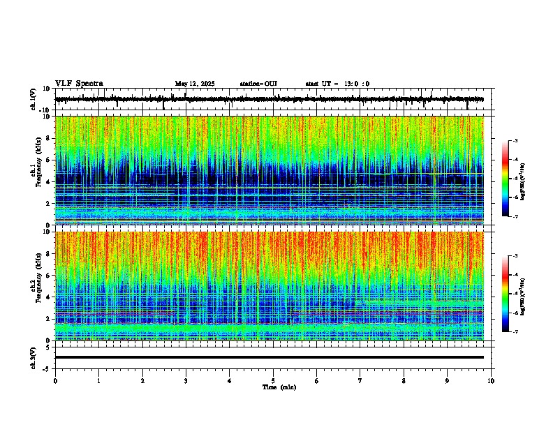Click the "-5" tick on ch.3(V) axis
Image resolution: width=553 pixels, height=427 pixels.
point(47,368)
